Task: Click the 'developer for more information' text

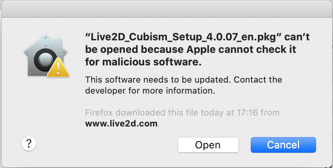Action: (x=150, y=91)
